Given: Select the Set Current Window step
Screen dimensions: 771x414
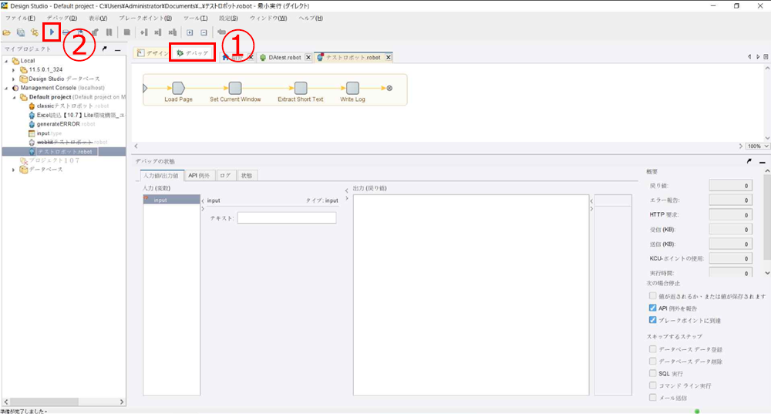Looking at the screenshot, I should [235, 88].
